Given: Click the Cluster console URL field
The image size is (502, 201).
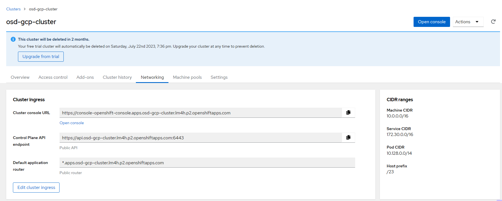Looking at the screenshot, I should tap(201, 113).
